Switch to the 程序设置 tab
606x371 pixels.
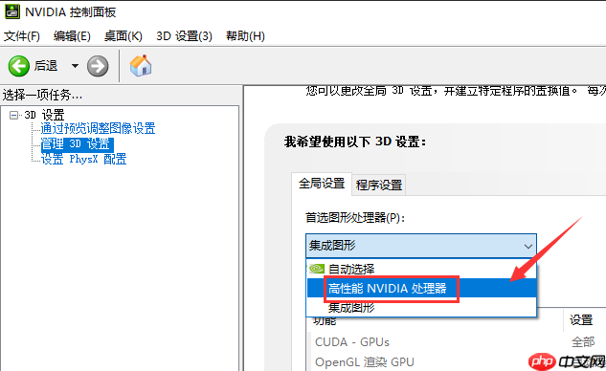click(x=379, y=185)
